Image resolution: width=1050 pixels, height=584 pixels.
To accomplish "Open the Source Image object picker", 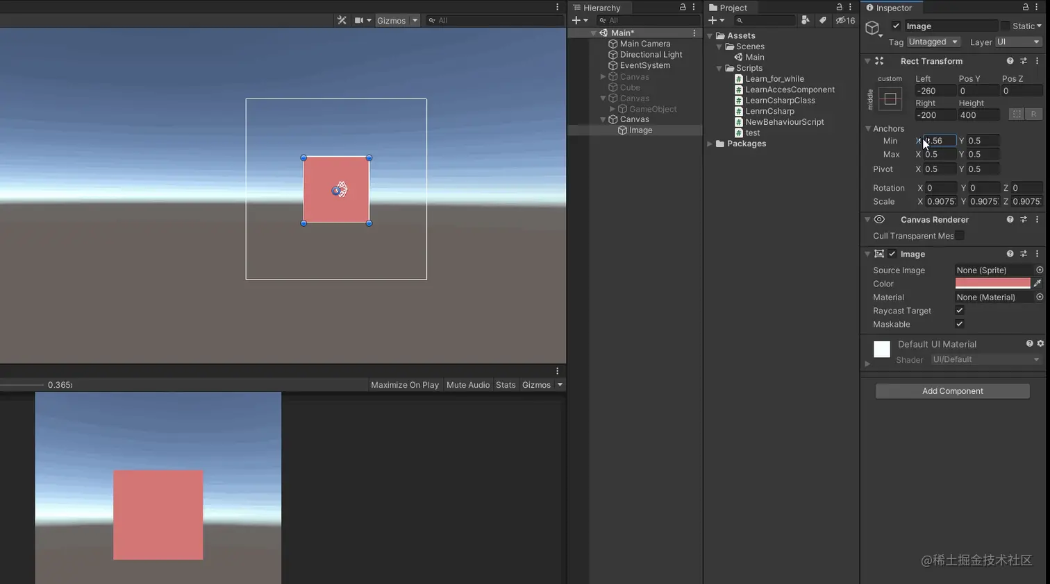I will (x=1040, y=270).
